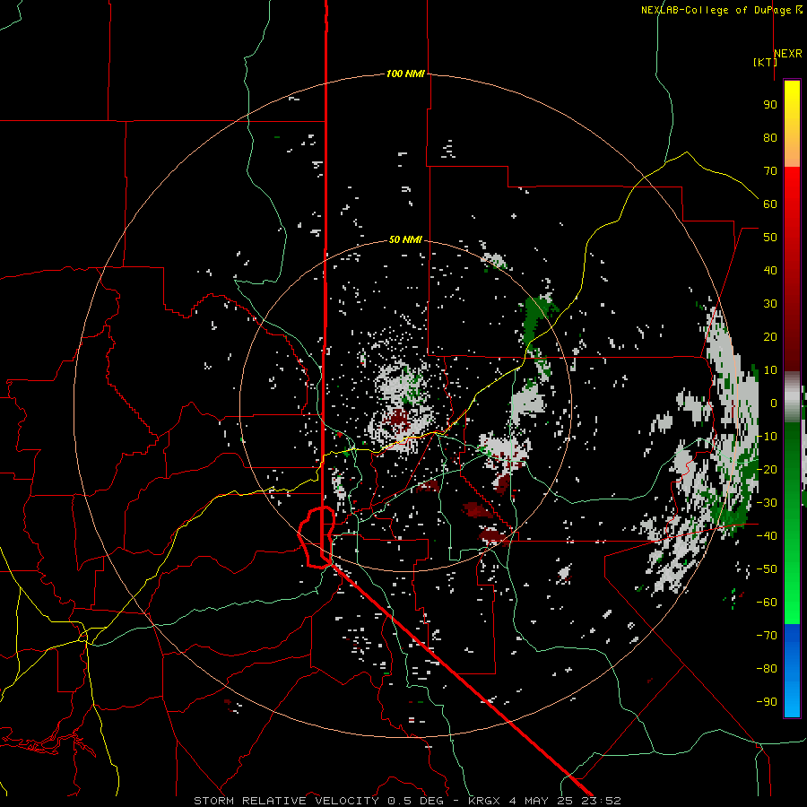Click the 50 NMI range ring label
Viewport: 807px width, 807px height.
point(405,239)
